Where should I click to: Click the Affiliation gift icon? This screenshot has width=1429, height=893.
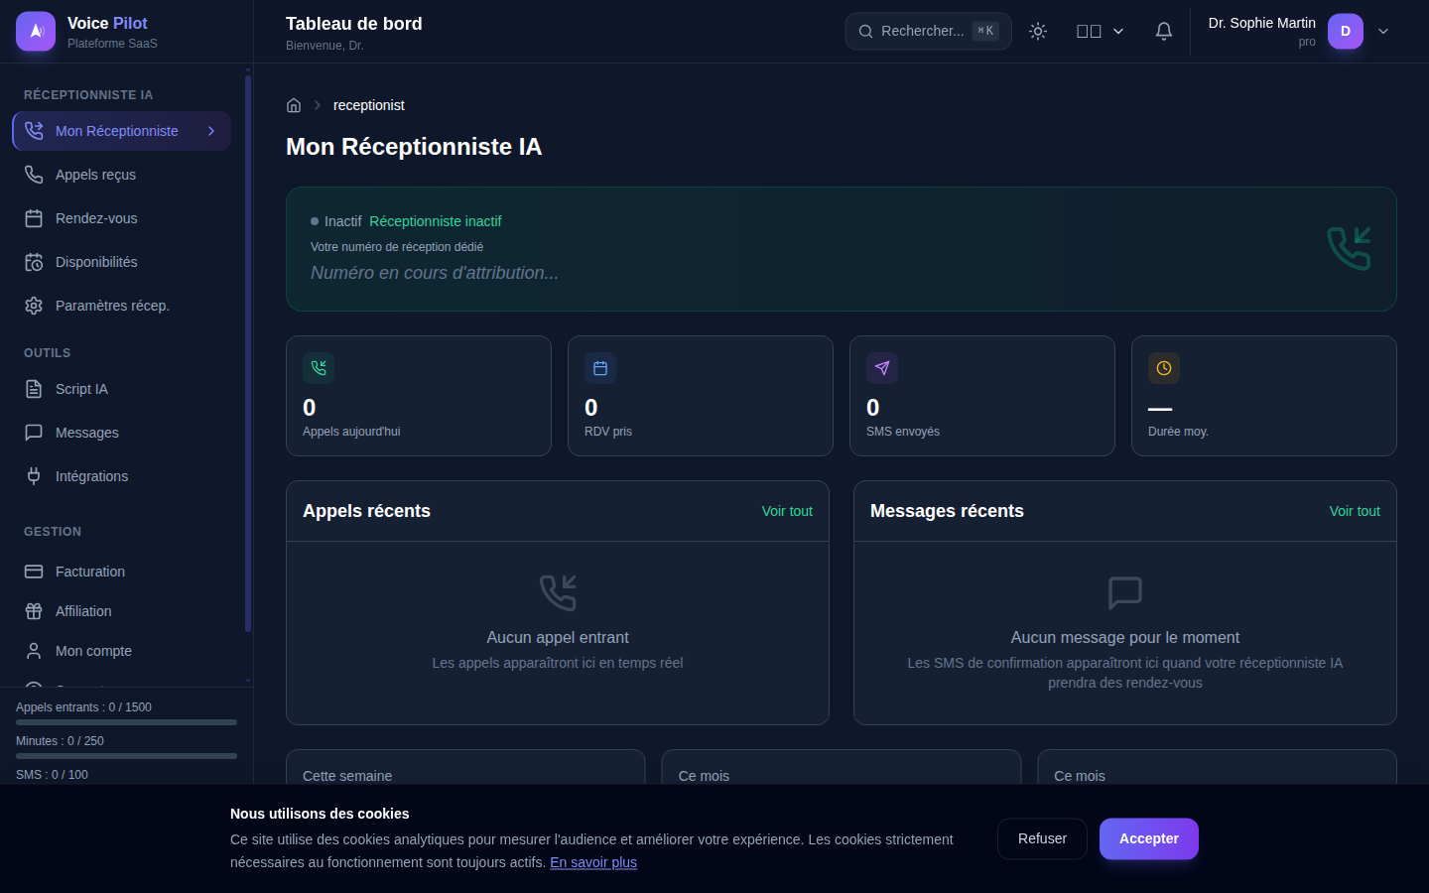34,611
